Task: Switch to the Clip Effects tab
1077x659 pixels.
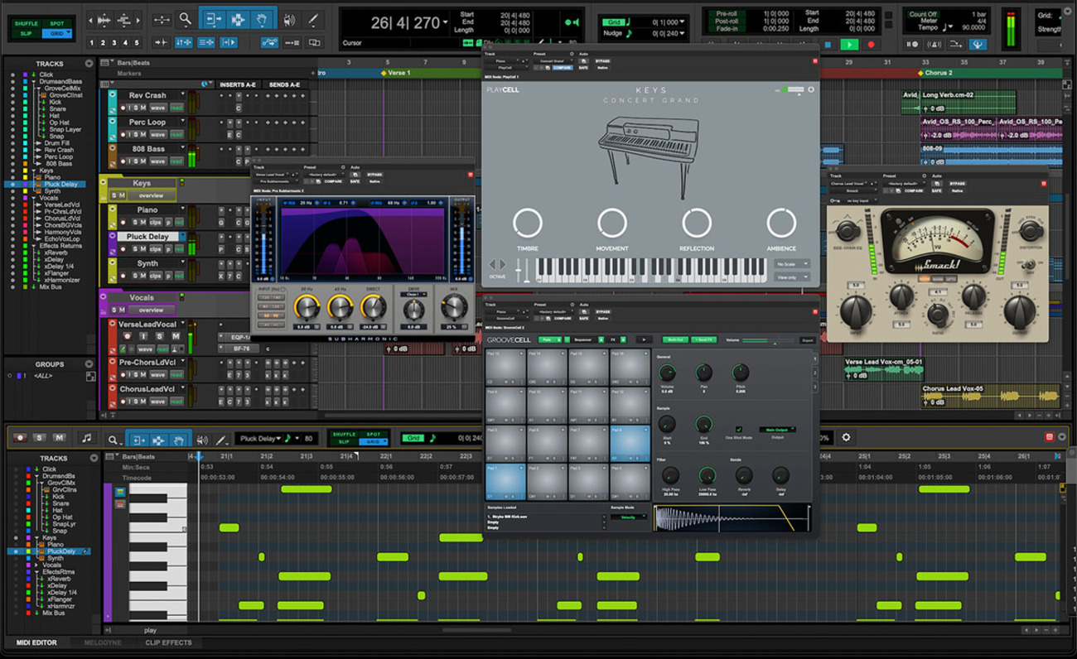Action: 168,642
